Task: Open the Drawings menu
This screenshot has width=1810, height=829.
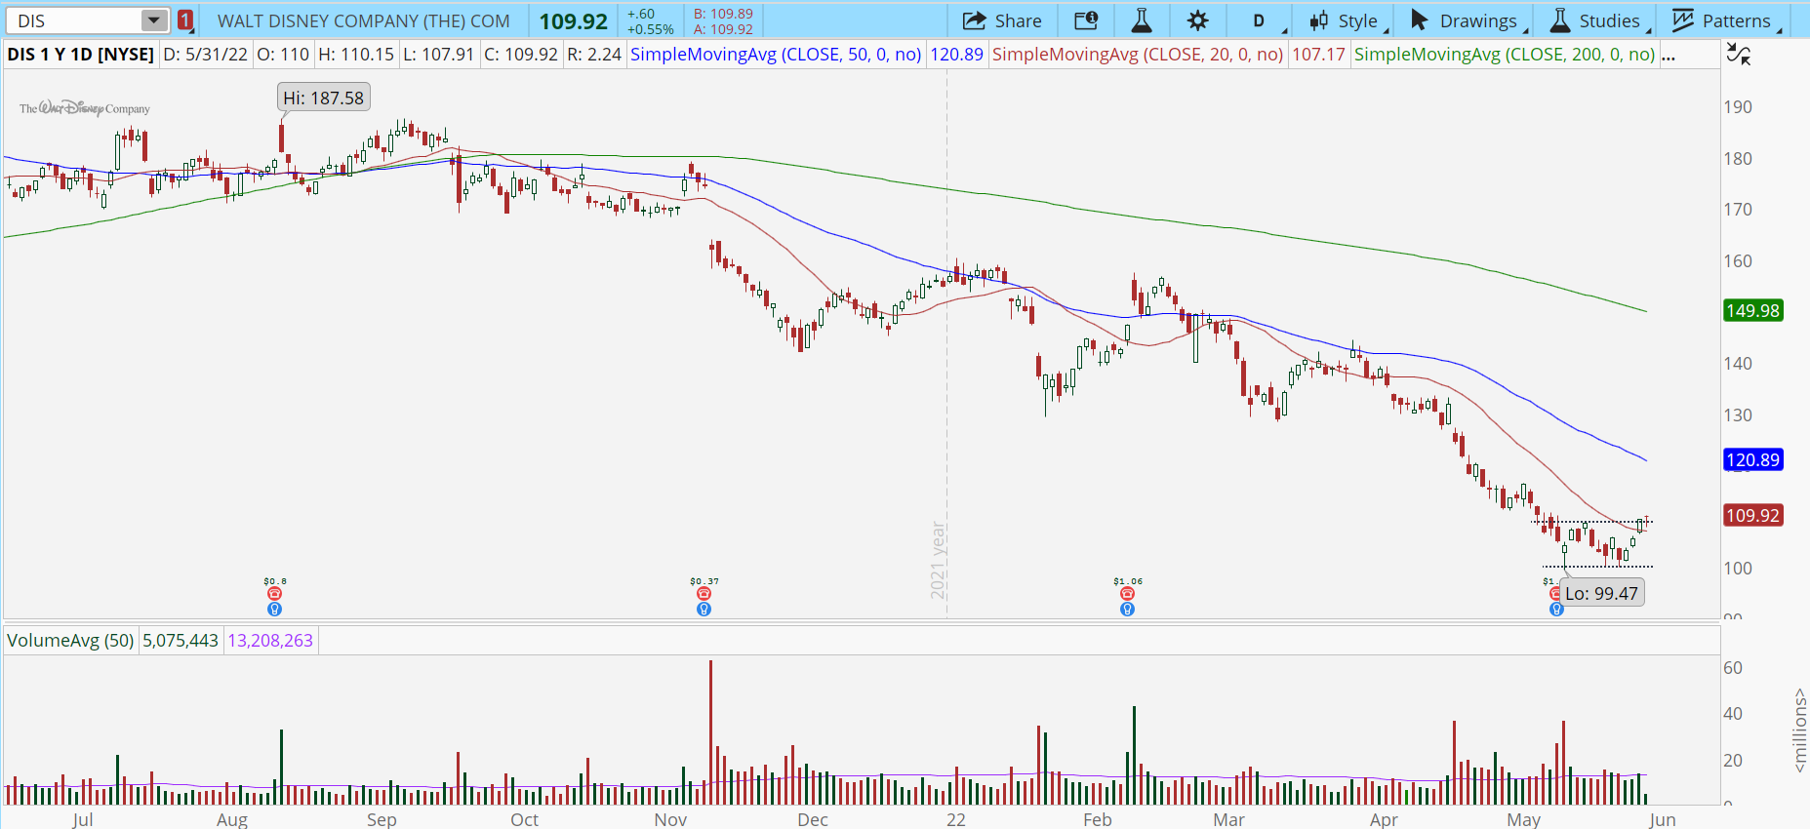Action: [1467, 20]
